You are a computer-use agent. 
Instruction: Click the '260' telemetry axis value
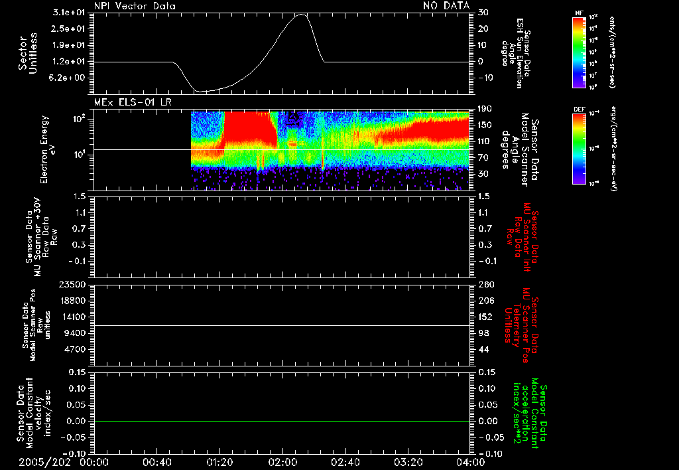coord(486,285)
